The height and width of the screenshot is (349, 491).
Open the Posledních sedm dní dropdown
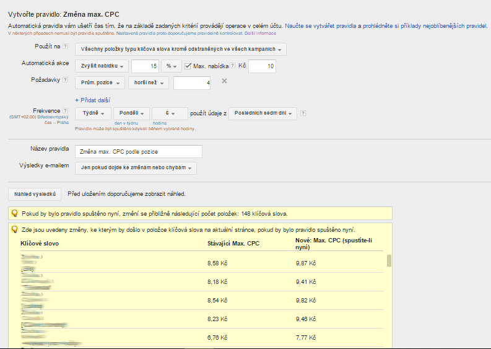point(263,113)
